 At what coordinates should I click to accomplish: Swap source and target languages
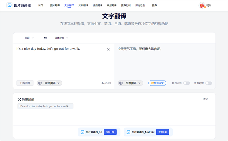[x=45, y=38]
